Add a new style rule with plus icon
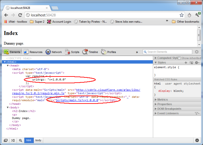This screenshot has height=145, width=203. [x=186, y=63]
